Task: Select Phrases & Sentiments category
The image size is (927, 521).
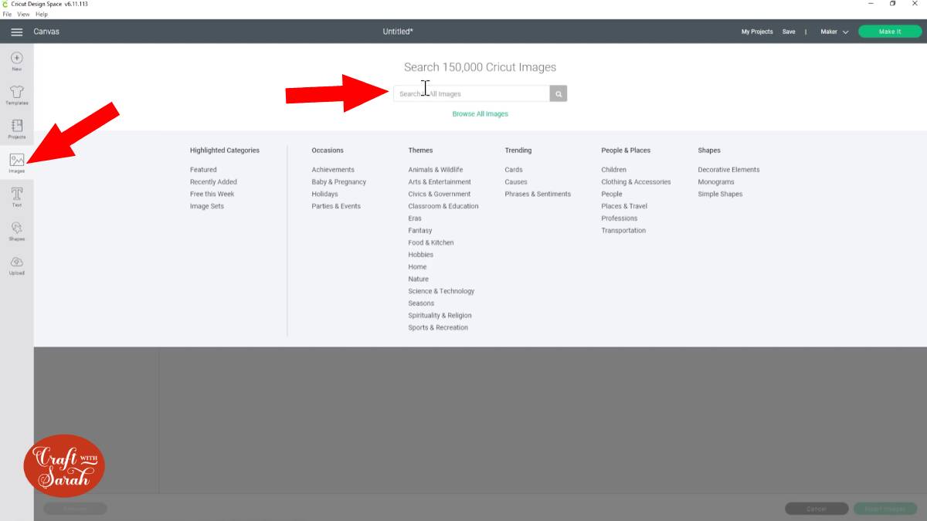Action: (x=538, y=194)
